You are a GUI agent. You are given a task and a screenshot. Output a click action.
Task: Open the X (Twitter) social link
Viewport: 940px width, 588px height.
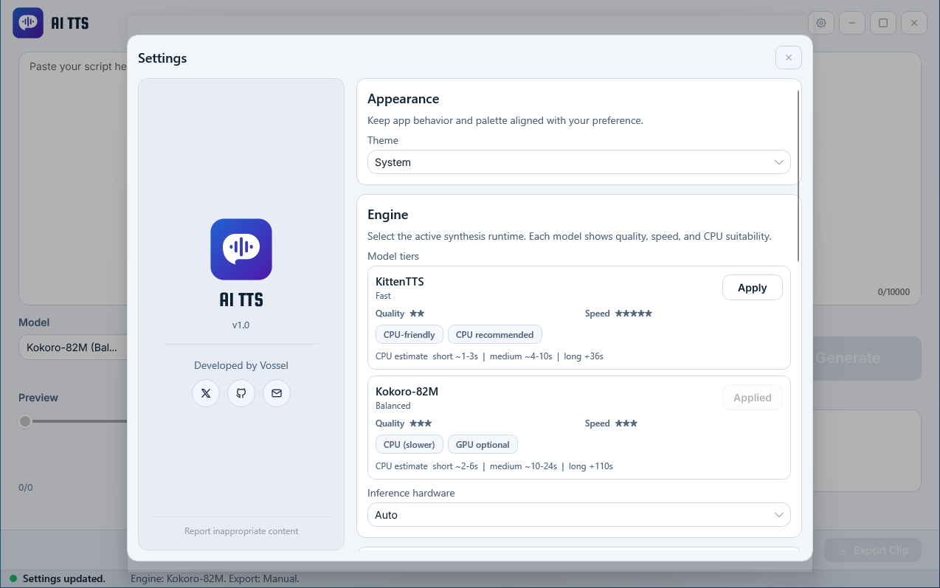click(206, 393)
